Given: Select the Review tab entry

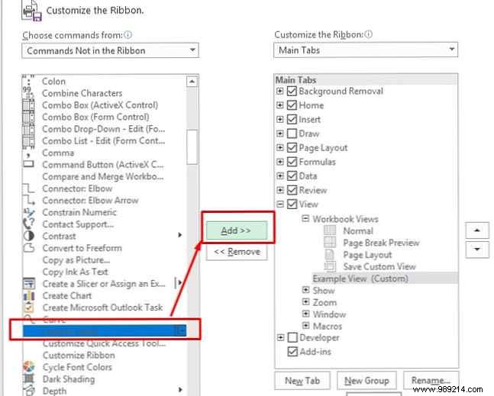Looking at the screenshot, I should (x=312, y=190).
